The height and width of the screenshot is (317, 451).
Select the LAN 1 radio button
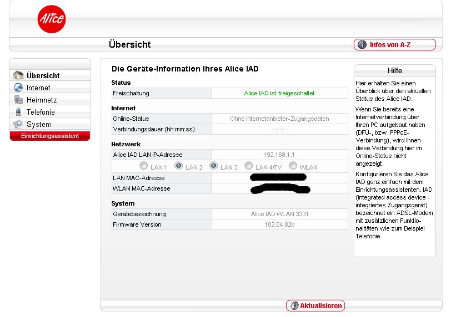click(x=144, y=166)
